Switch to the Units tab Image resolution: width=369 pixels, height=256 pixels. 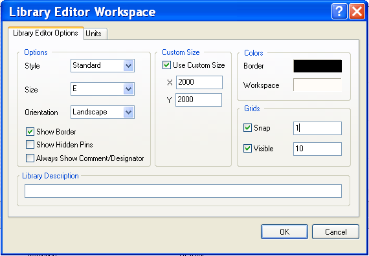(x=95, y=34)
